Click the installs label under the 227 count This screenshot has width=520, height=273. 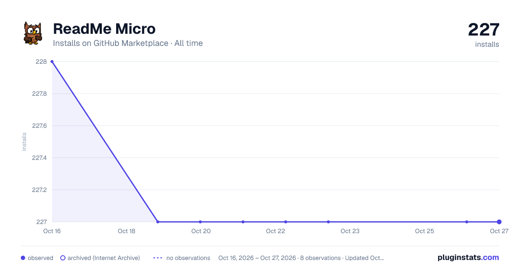[x=487, y=45]
